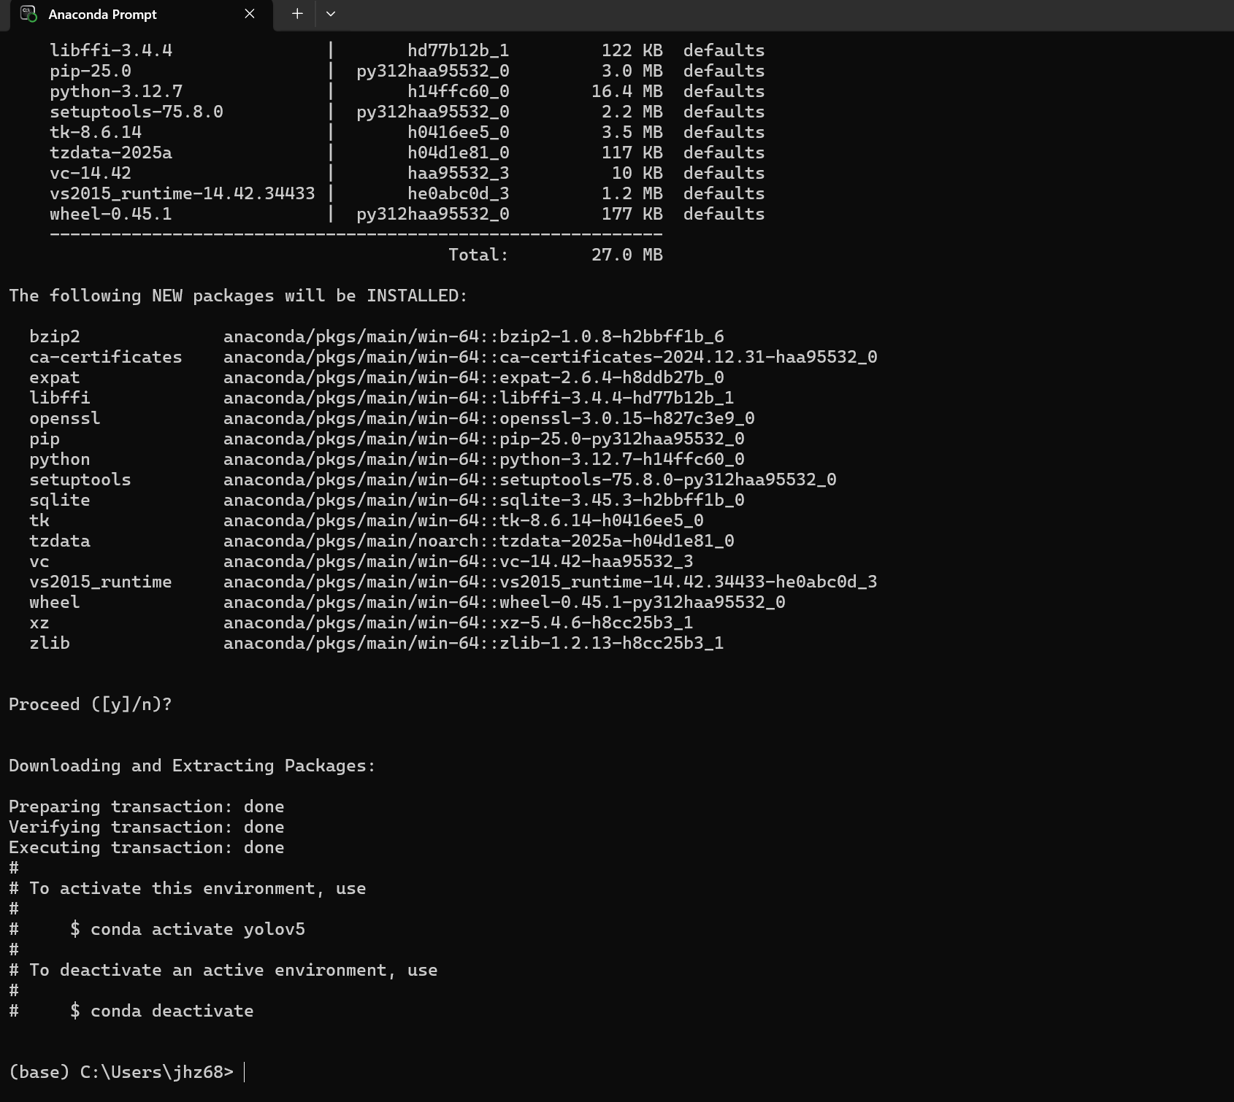The image size is (1234, 1102).
Task: Click 'tzdata-2025a' in download table
Action: pyautogui.click(x=111, y=153)
